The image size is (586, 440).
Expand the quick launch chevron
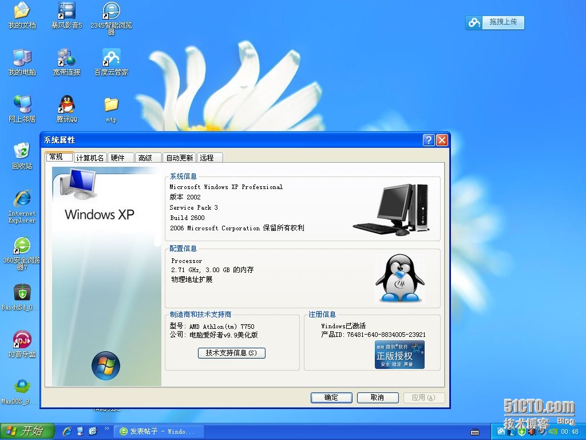click(x=107, y=429)
